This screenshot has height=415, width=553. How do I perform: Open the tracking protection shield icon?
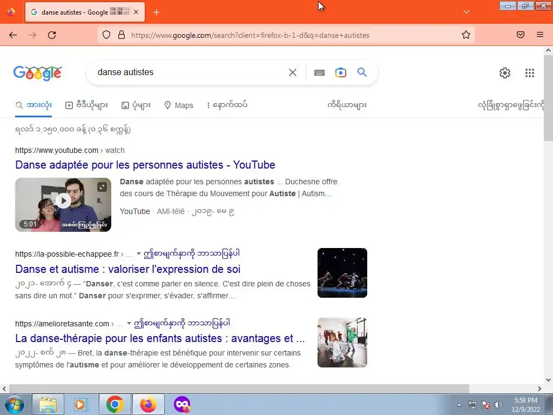(106, 35)
